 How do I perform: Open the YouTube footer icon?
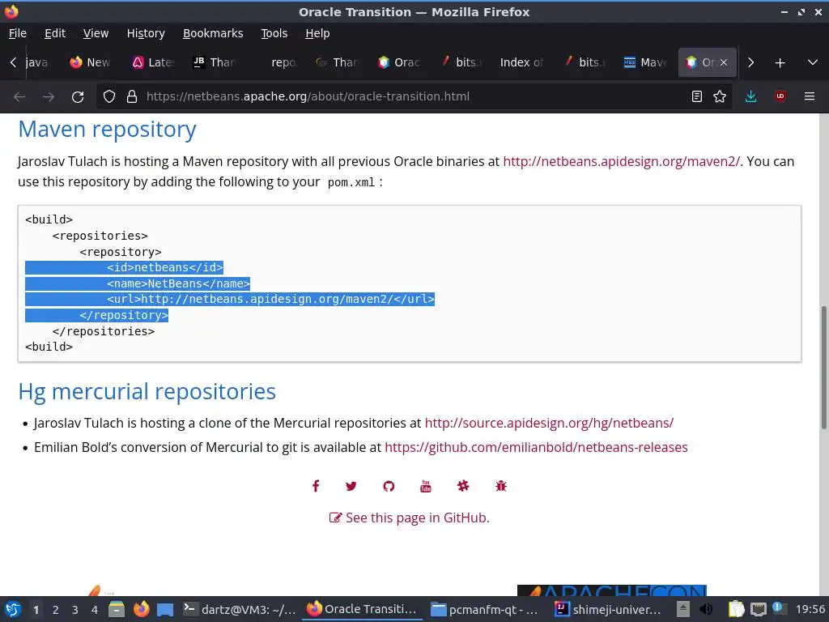tap(426, 486)
